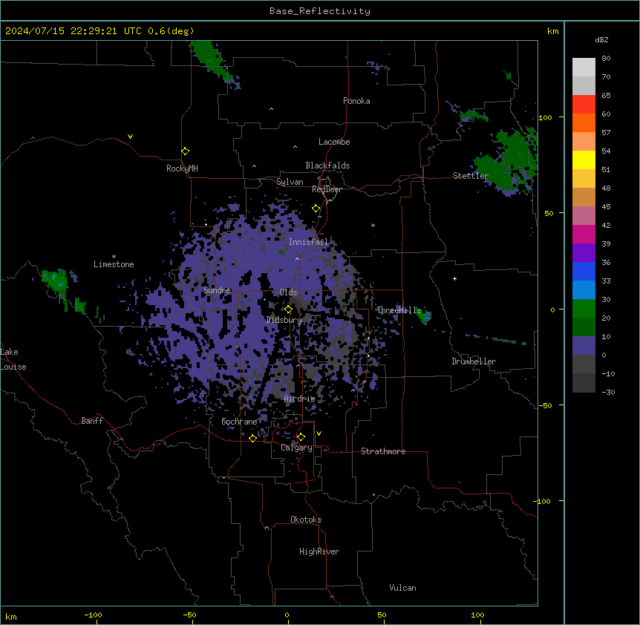The height and width of the screenshot is (625, 640).
Task: Select the Lake Louise map label
Action: (13, 359)
